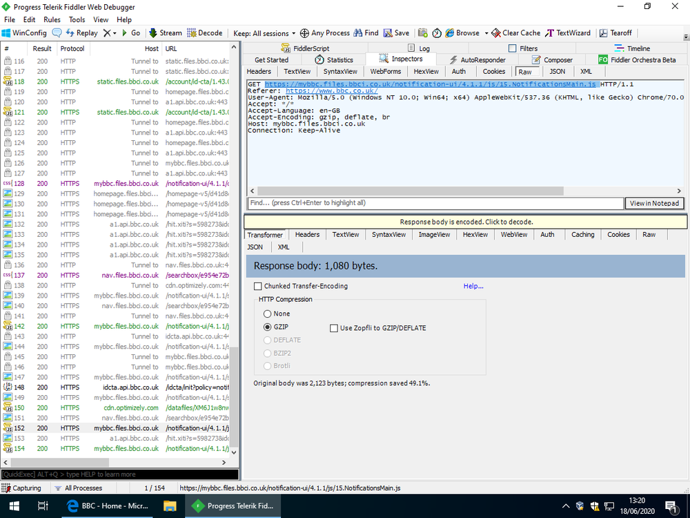Click the QuickExec command box
Screen dimensions: 690x518
pos(119,474)
